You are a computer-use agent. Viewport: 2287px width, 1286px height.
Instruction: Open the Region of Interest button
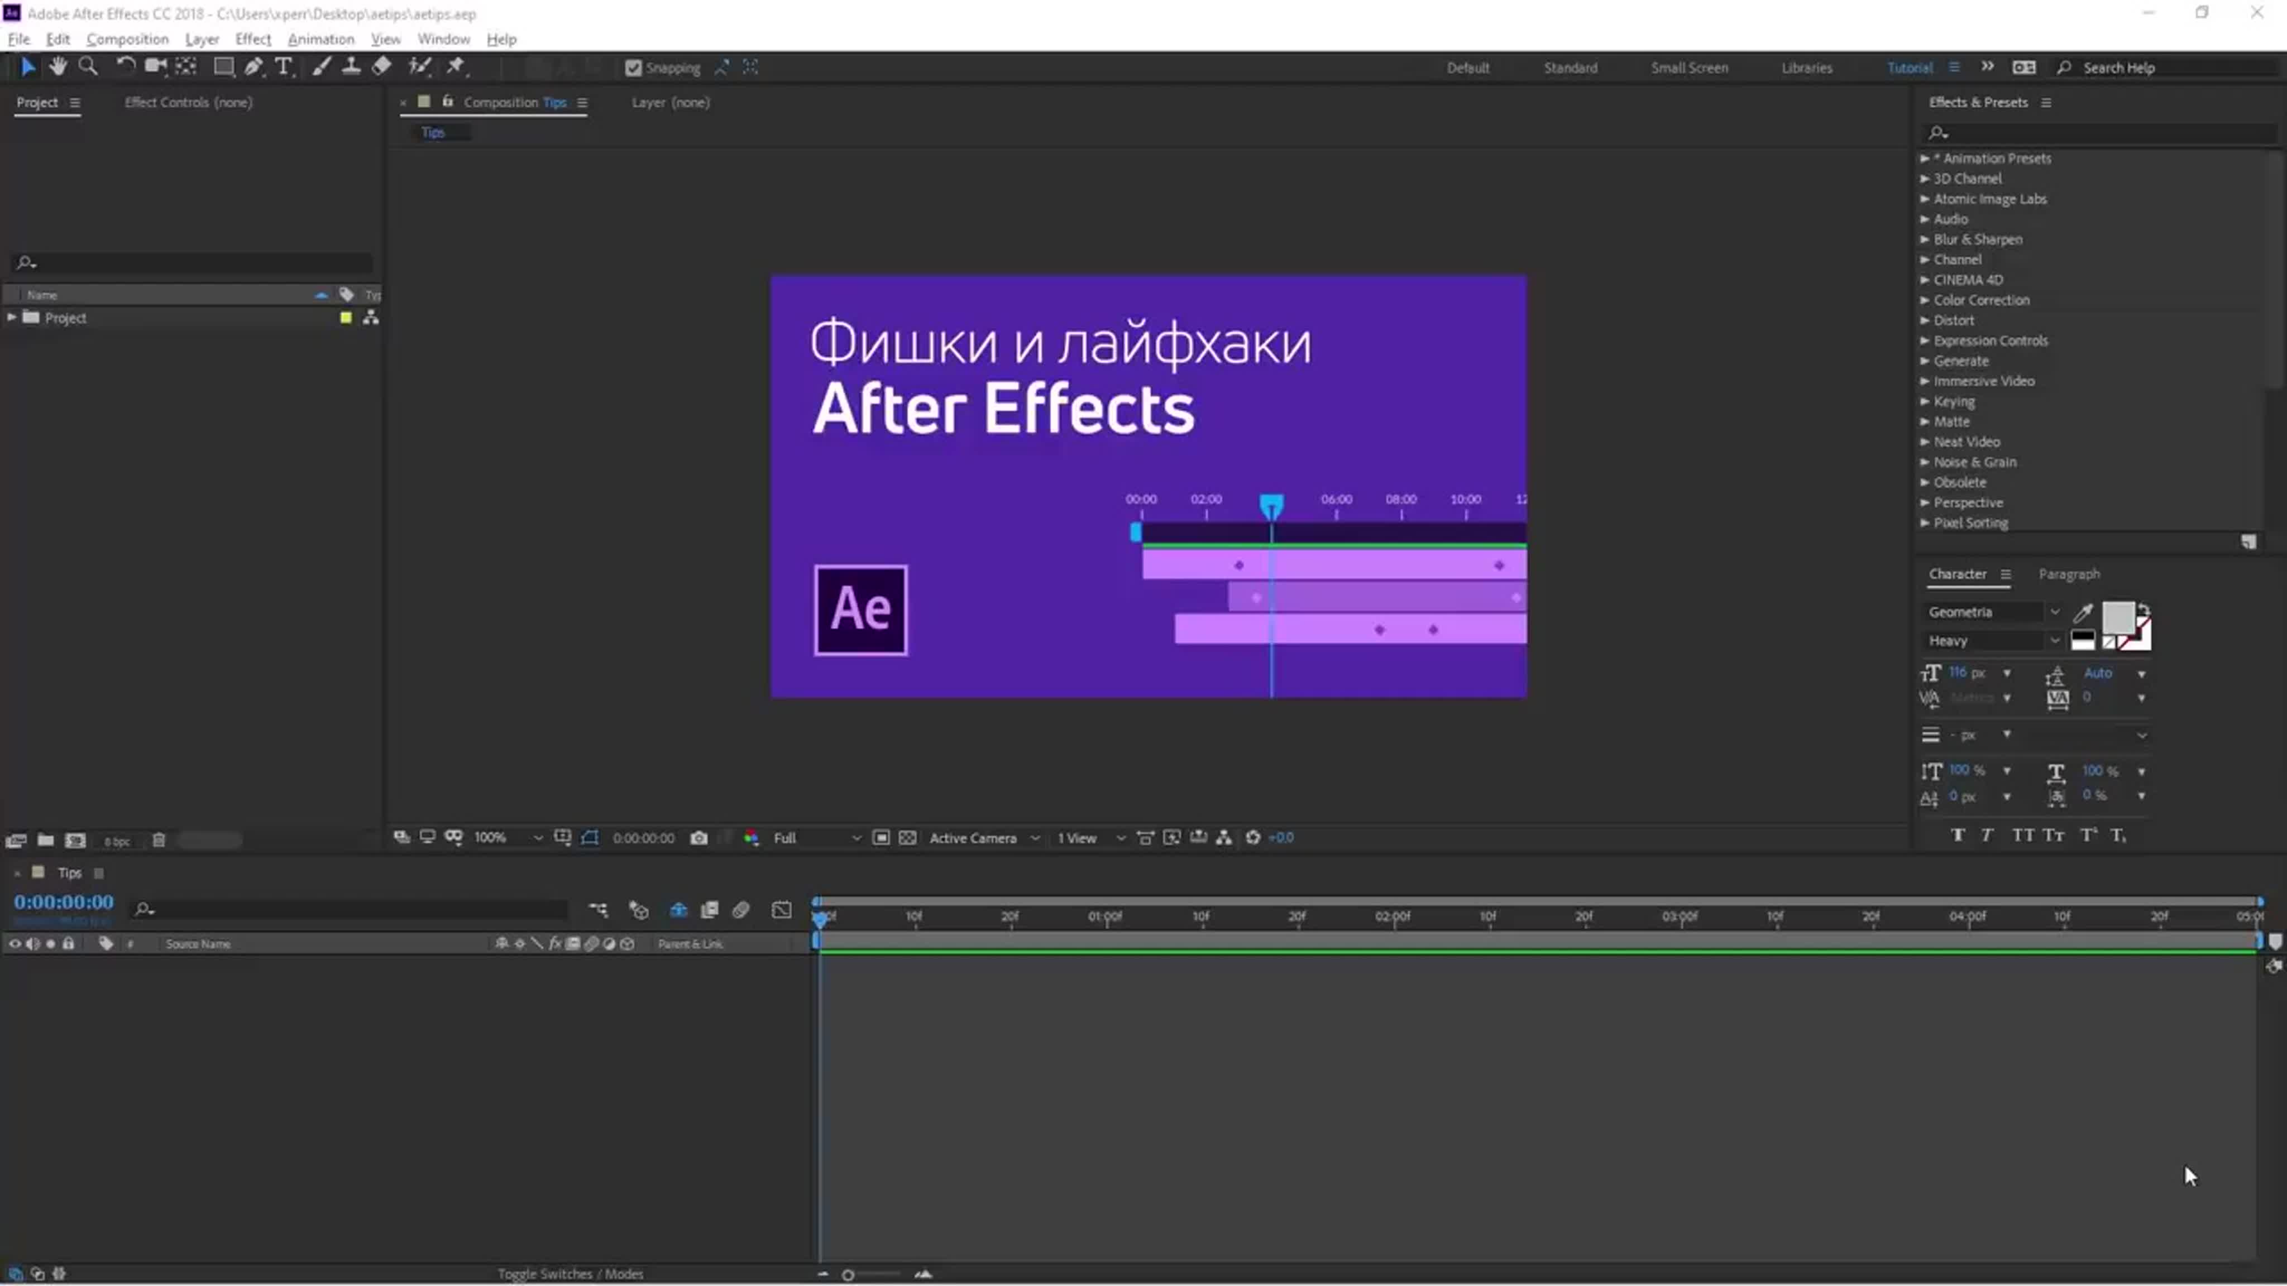coord(881,838)
